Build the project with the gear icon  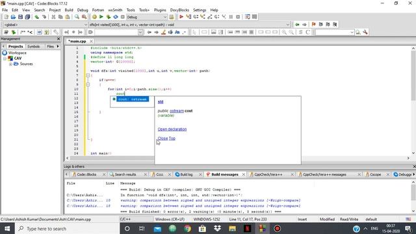pyautogui.click(x=94, y=17)
